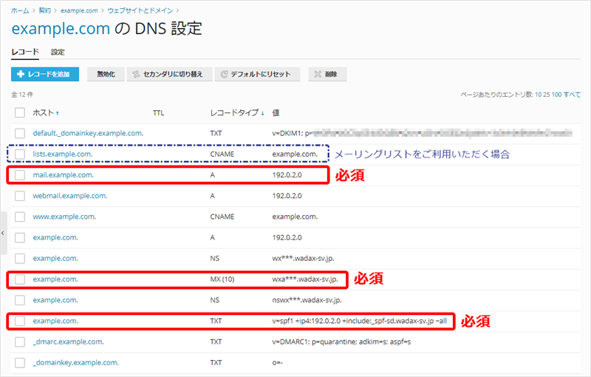Open www.example.com record
The width and height of the screenshot is (591, 377).
coord(64,217)
